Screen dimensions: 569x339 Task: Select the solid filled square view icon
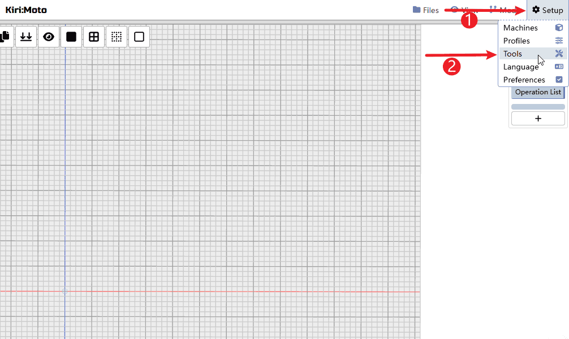[71, 37]
